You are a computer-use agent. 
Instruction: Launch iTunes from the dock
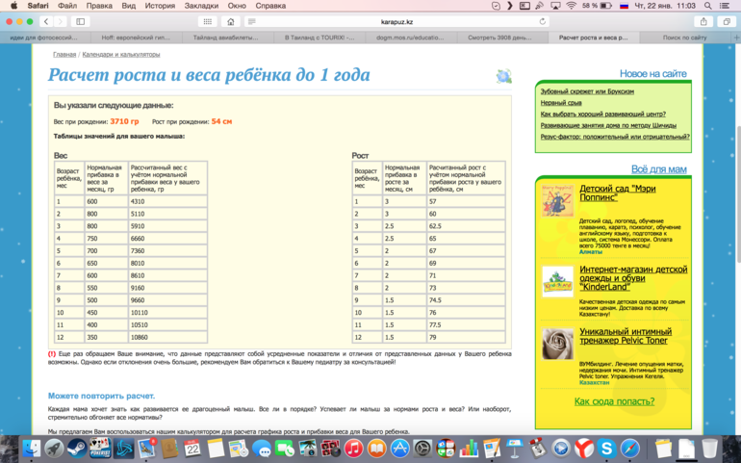(353, 449)
